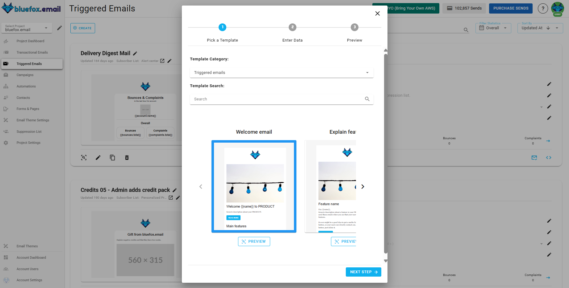569x288 pixels.
Task: Click the CREATE button
Action: point(82,28)
